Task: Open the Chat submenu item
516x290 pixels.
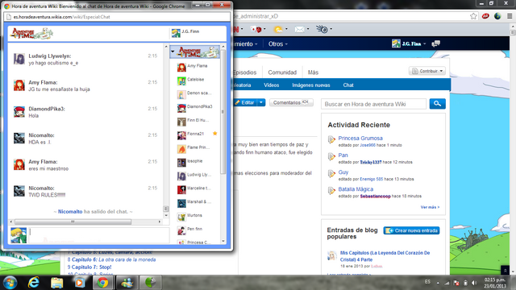Action: 348,85
